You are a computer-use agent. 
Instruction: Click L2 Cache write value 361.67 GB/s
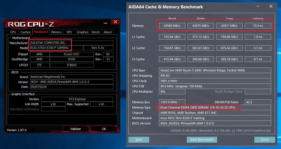pos(201,48)
